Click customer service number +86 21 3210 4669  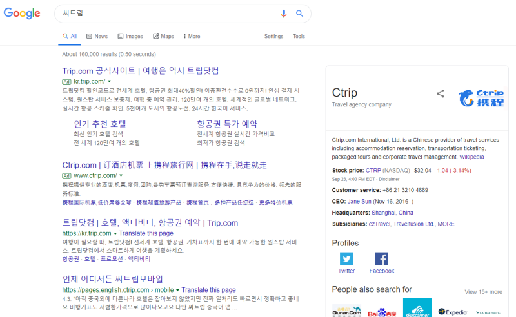point(405,190)
